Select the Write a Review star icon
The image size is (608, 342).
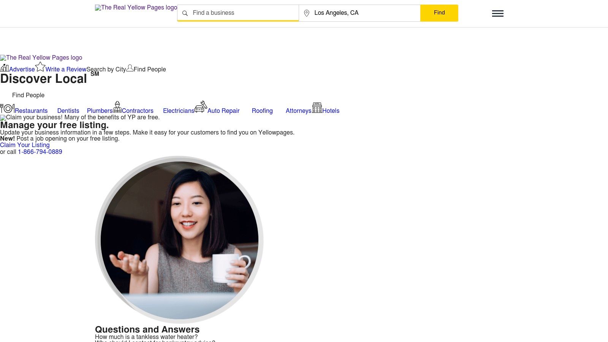(40, 66)
